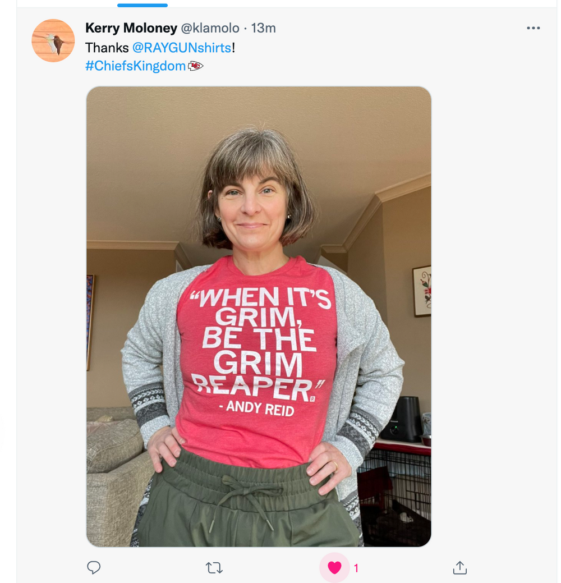
Task: Open the share menu icon
Action: 459,568
